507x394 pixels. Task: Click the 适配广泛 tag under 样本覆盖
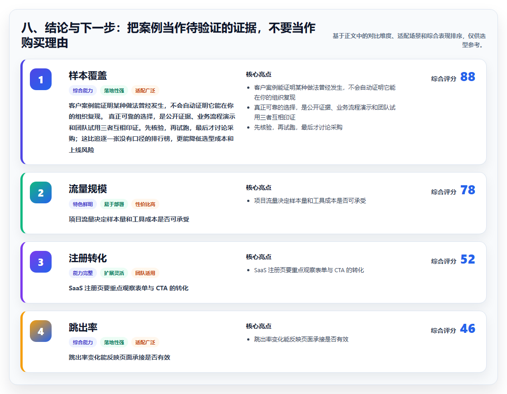click(145, 91)
